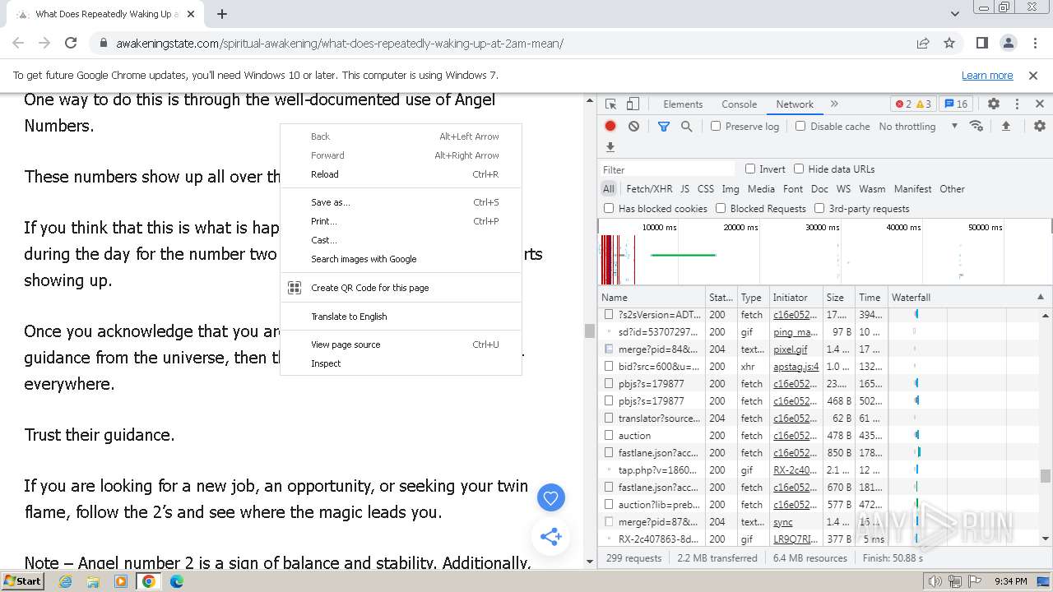Image resolution: width=1053 pixels, height=592 pixels.
Task: Filter requests by Img type
Action: pyautogui.click(x=731, y=189)
